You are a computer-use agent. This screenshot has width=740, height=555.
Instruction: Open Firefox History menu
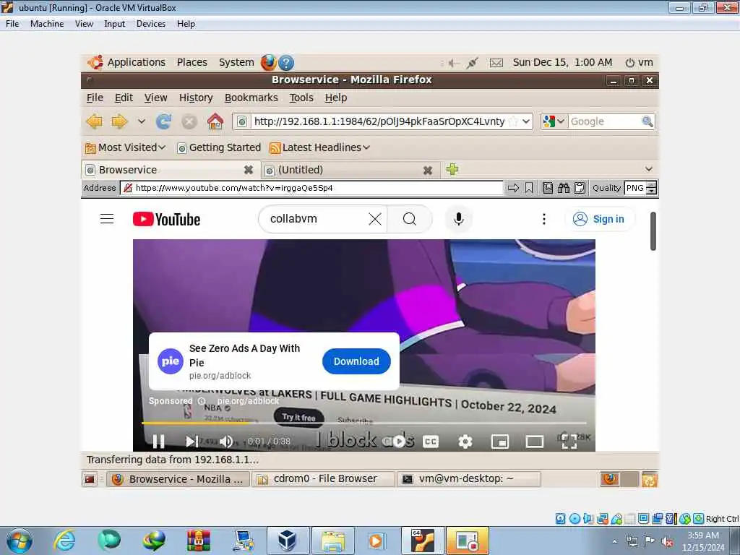196,98
